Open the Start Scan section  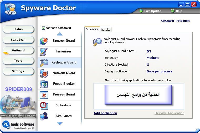[18, 40]
